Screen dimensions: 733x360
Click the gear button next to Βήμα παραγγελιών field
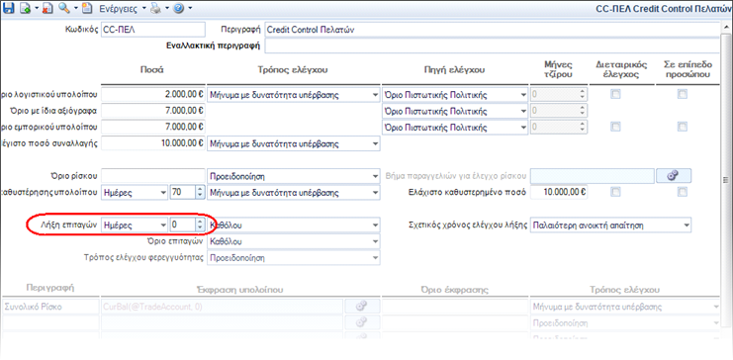coord(674,175)
